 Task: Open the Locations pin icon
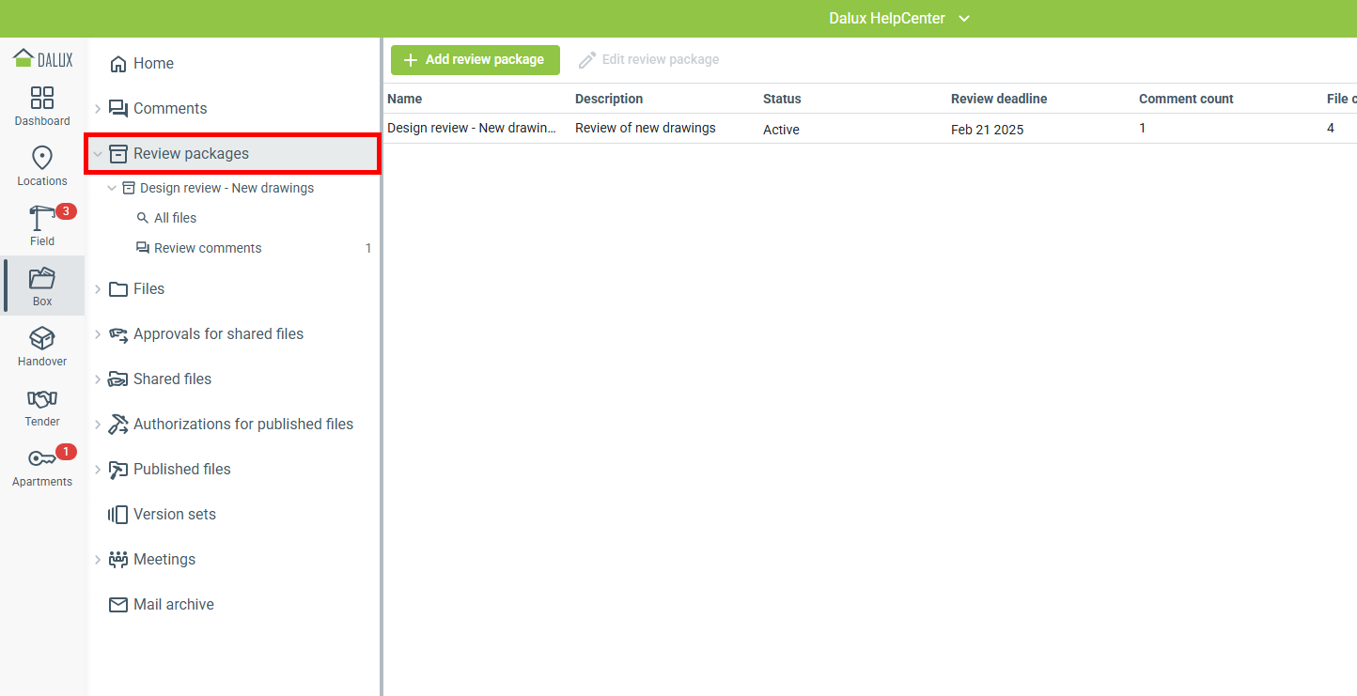42,158
